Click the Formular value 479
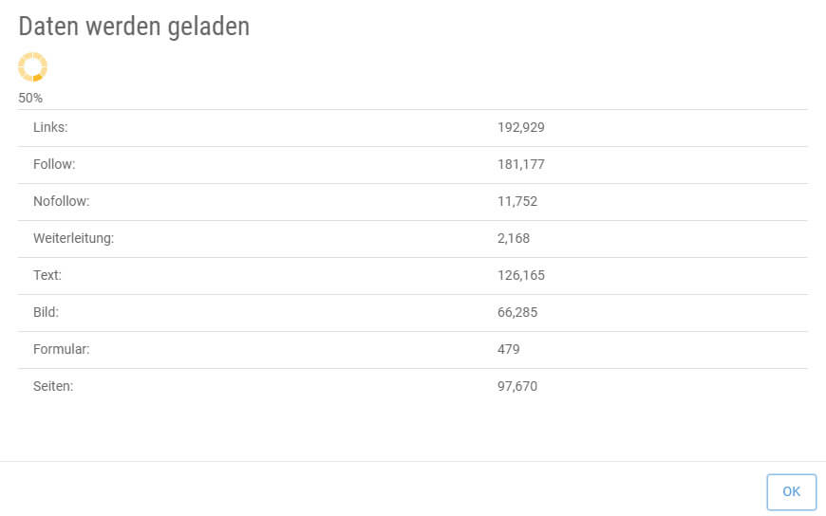Viewport: 826px width, 516px height. [509, 349]
